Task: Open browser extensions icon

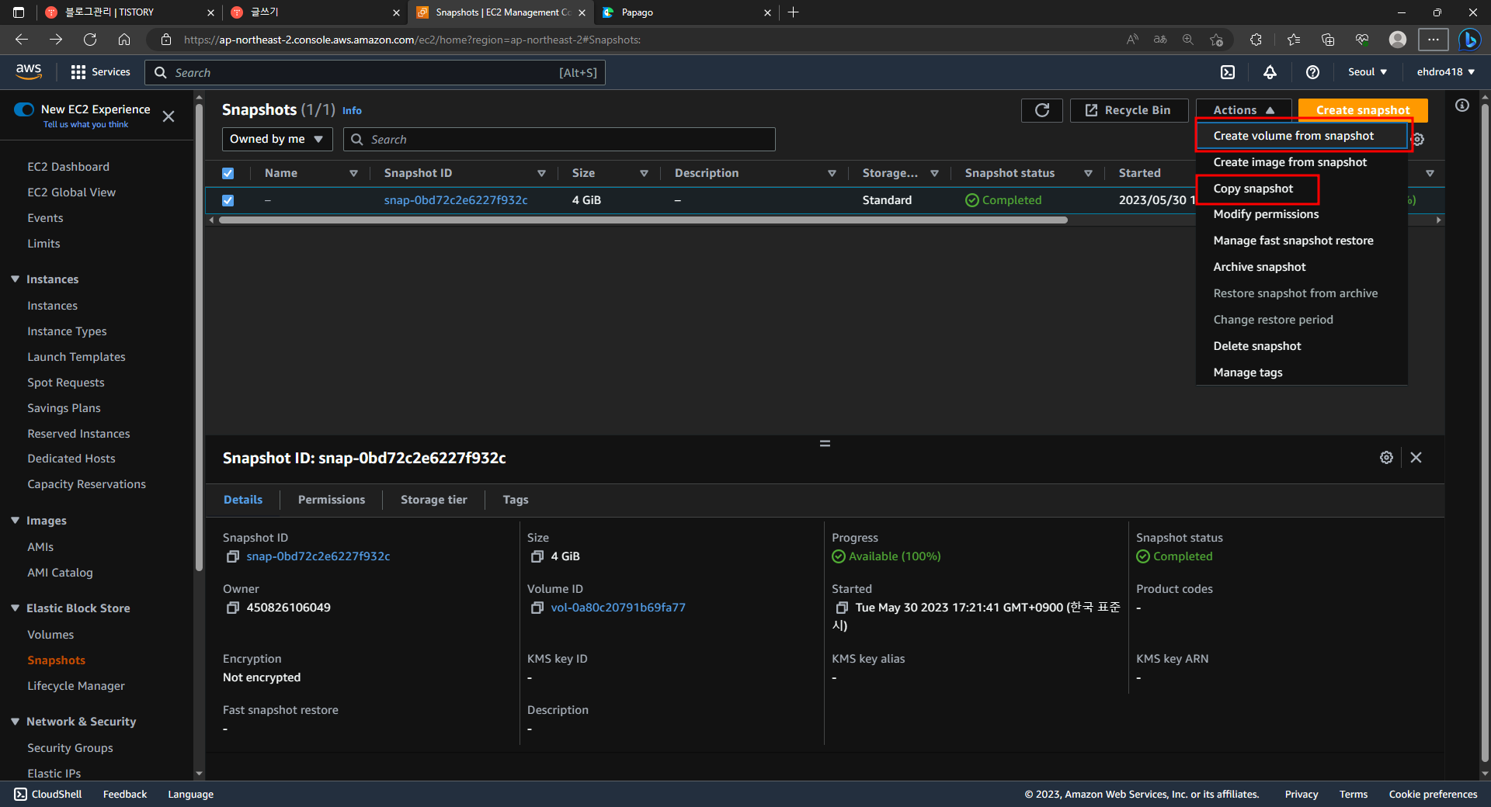Action: coord(1256,40)
